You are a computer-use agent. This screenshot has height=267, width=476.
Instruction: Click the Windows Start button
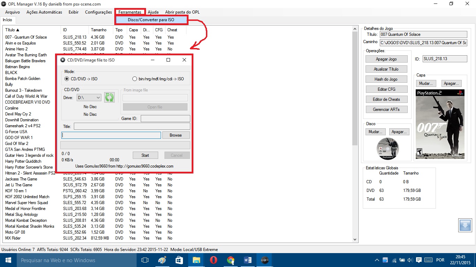point(8,260)
